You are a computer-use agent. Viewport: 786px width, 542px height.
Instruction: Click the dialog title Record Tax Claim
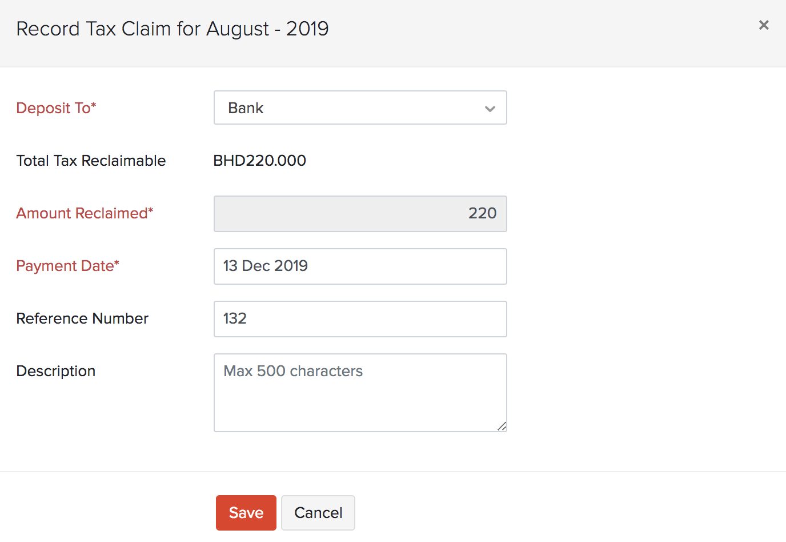[x=173, y=29]
